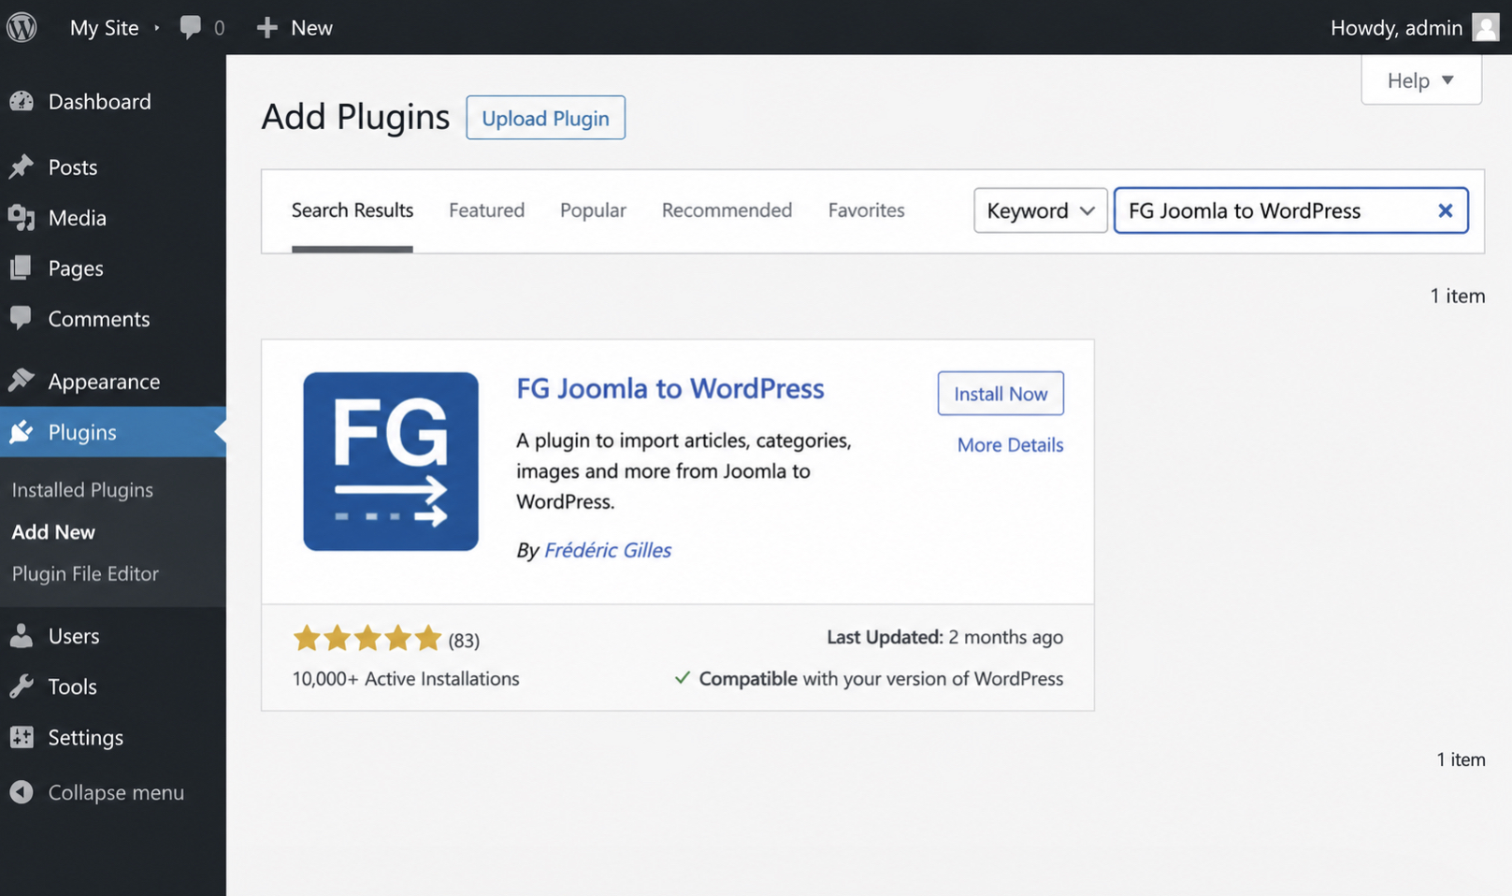
Task: Click the Add Plugins page heading
Action: coord(355,117)
